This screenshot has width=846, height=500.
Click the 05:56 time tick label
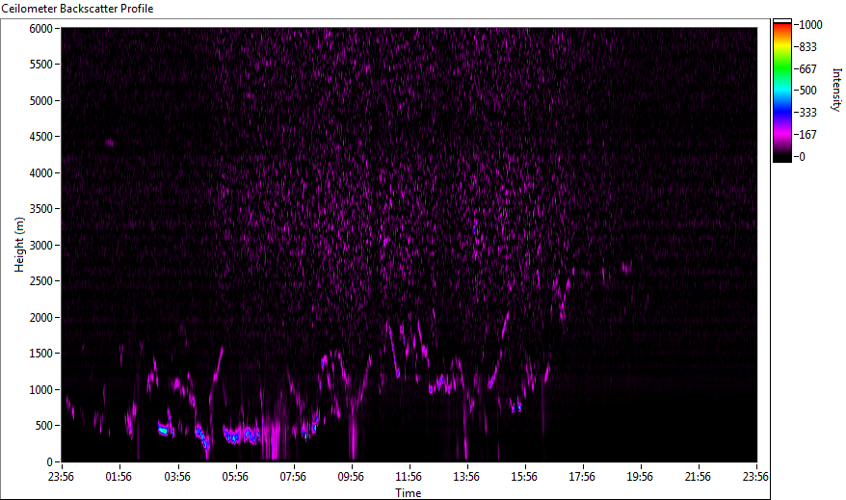point(235,477)
